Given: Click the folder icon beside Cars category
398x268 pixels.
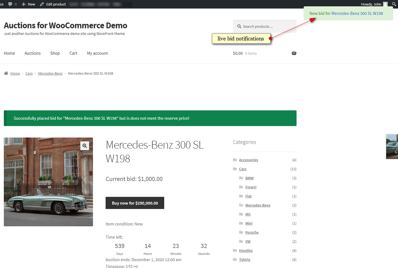Looking at the screenshot, I should (x=235, y=169).
